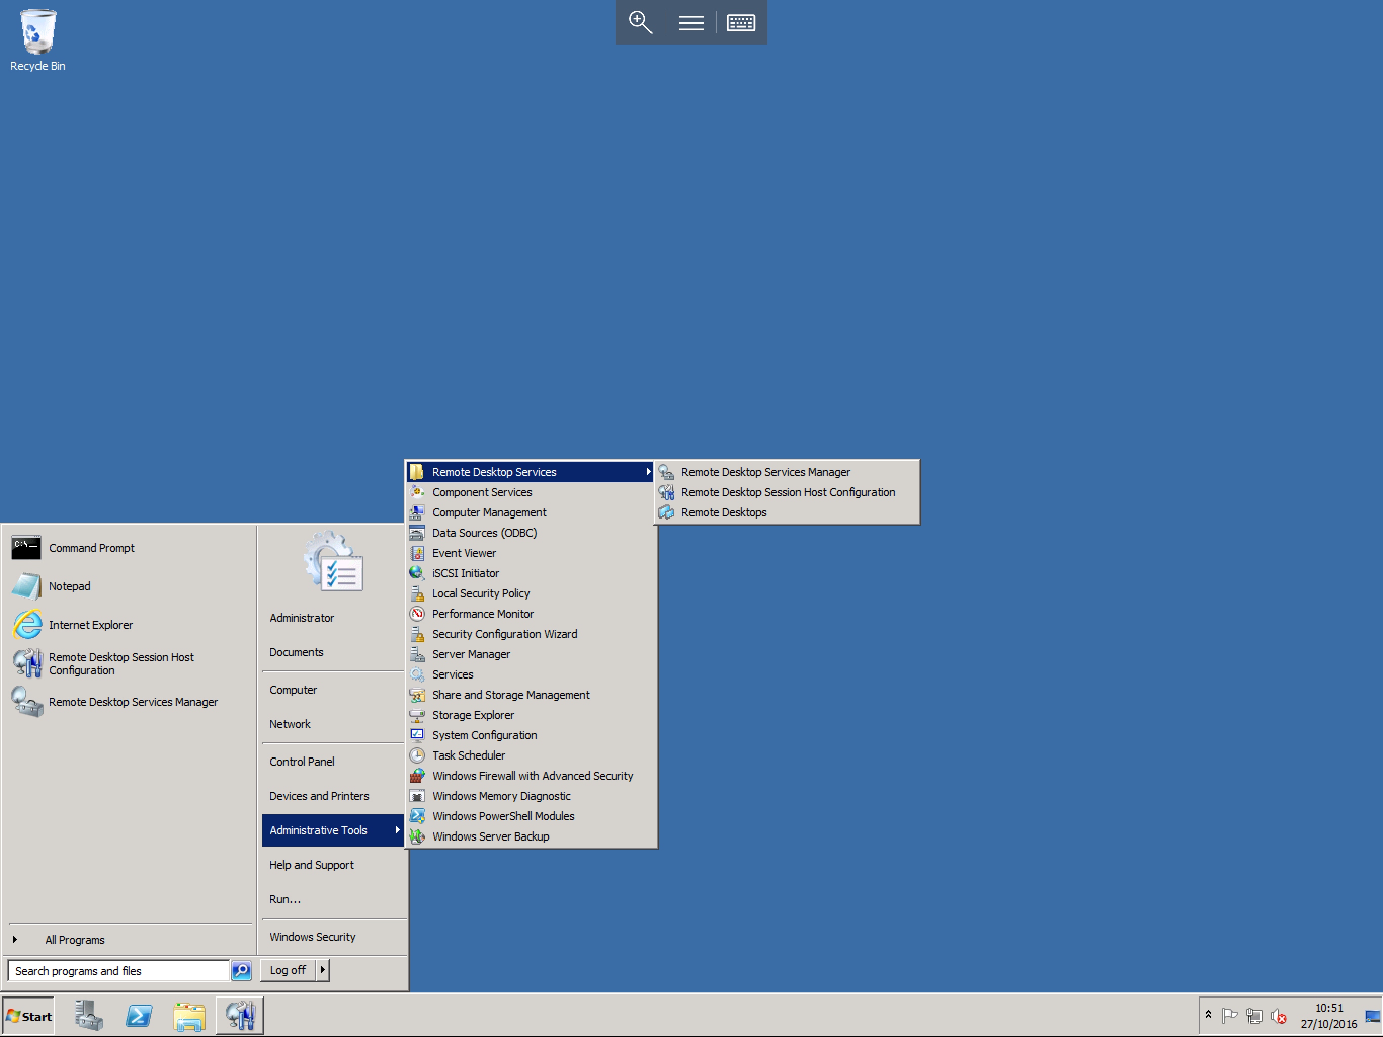Image resolution: width=1383 pixels, height=1037 pixels.
Task: Open Documents in the Start menu
Action: pos(333,652)
